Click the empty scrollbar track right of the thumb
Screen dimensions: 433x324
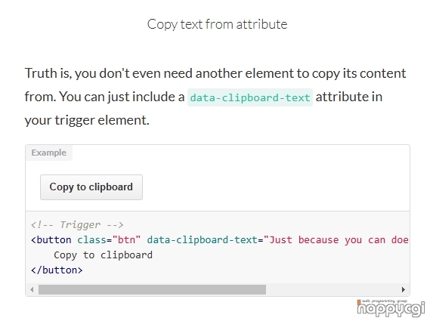coord(332,289)
